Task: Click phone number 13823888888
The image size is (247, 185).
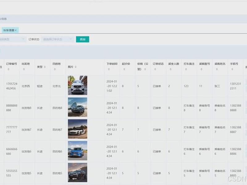Action: [x=236, y=108]
